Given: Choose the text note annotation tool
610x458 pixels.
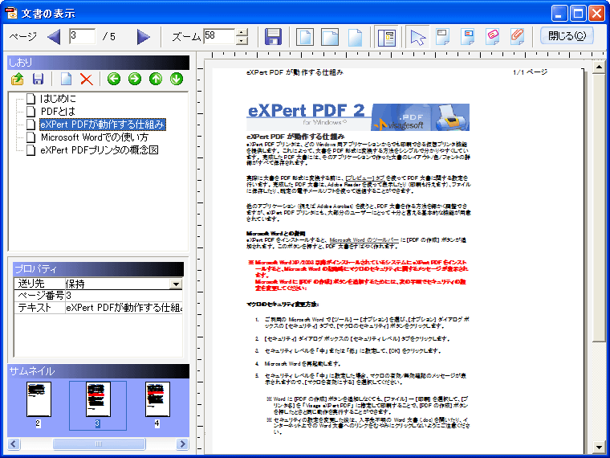Looking at the screenshot, I should click(467, 37).
